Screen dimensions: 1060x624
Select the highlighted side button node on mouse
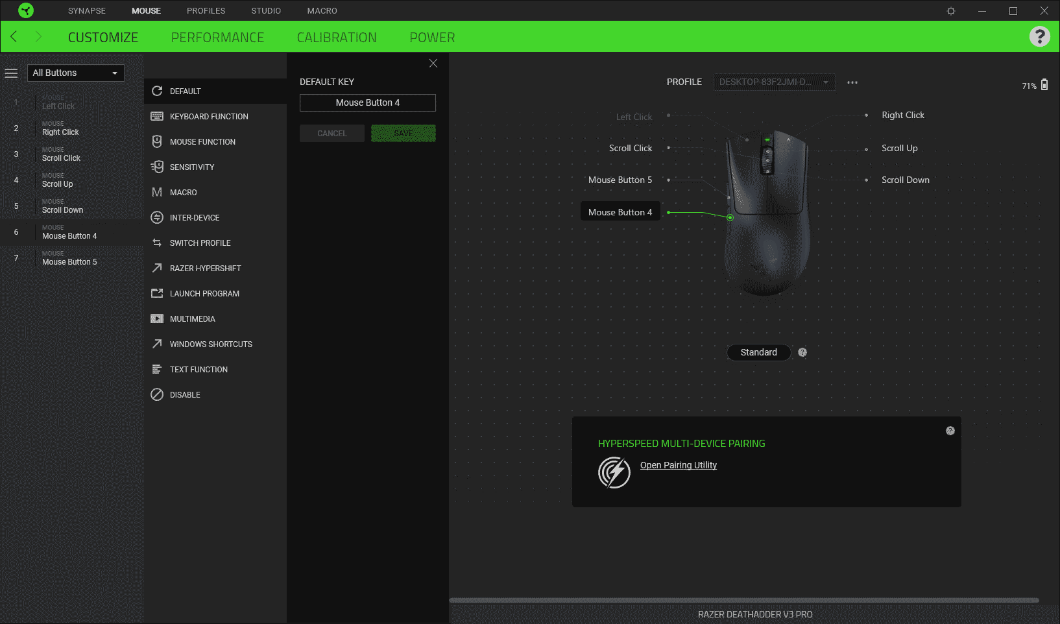pyautogui.click(x=730, y=218)
